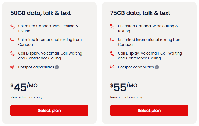Open hotspot info tooltip in 75GB plan
The image size is (199, 126).
[157, 67]
